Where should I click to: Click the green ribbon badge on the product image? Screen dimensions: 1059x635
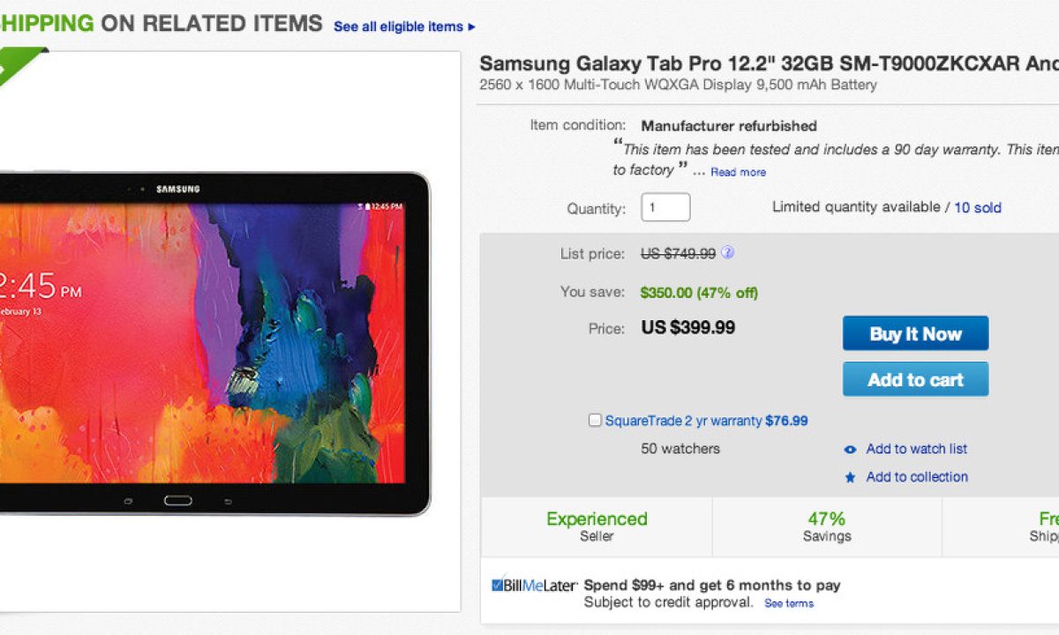(19, 63)
